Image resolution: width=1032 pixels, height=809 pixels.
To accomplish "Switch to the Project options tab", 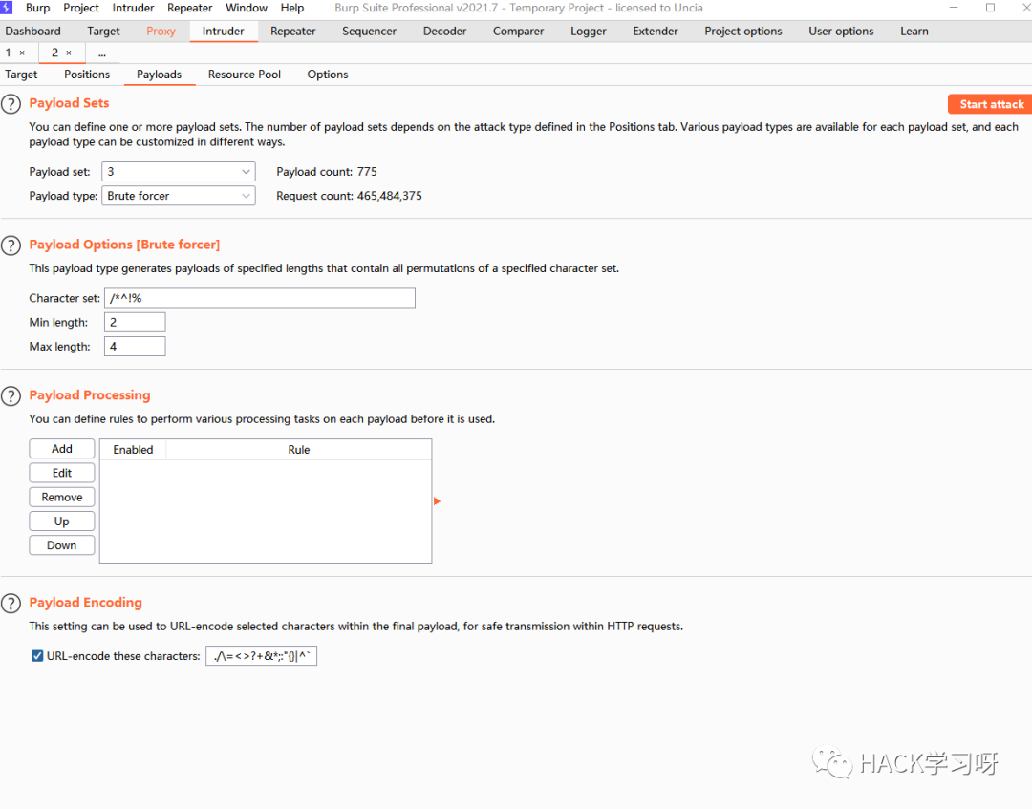I will [x=743, y=31].
